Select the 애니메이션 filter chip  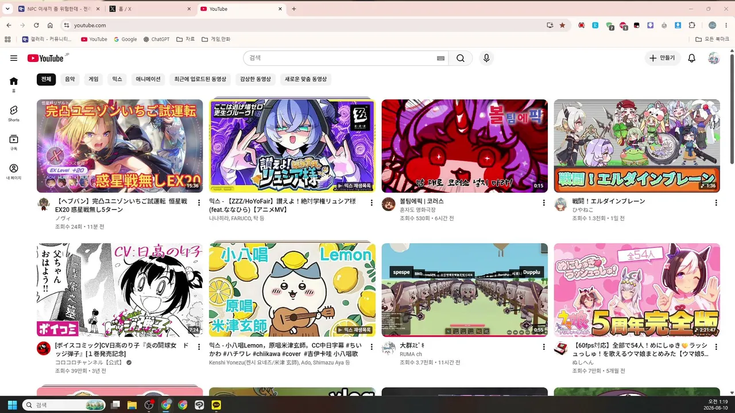point(148,79)
